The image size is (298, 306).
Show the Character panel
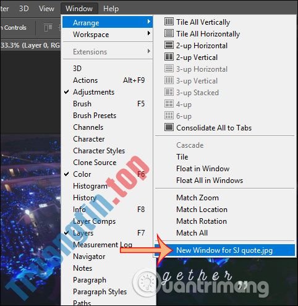pyautogui.click(x=89, y=139)
